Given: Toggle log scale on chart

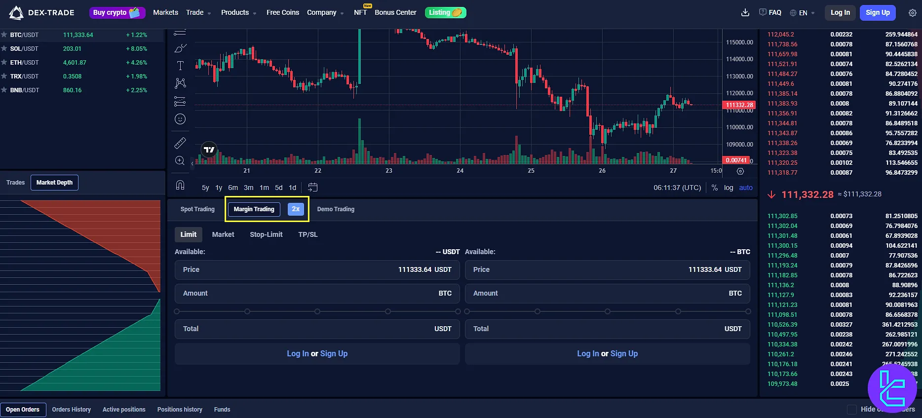Looking at the screenshot, I should point(729,188).
